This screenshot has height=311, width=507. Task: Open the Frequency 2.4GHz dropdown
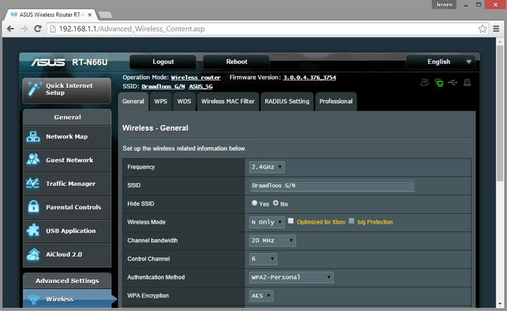267,167
